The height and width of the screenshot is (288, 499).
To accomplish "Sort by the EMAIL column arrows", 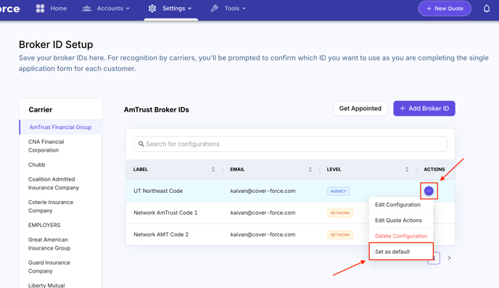I will (310, 169).
